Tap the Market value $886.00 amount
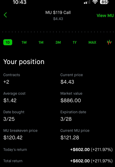The width and height of the screenshot is (115, 167). pyautogui.click(x=71, y=100)
